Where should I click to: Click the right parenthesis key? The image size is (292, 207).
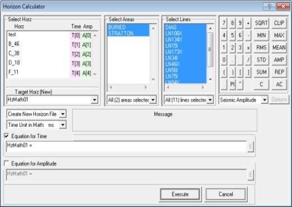(x=232, y=72)
